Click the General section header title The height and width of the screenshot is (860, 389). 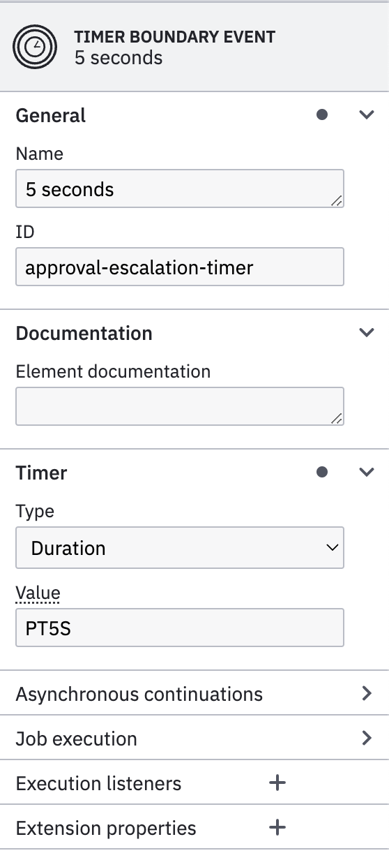(51, 115)
